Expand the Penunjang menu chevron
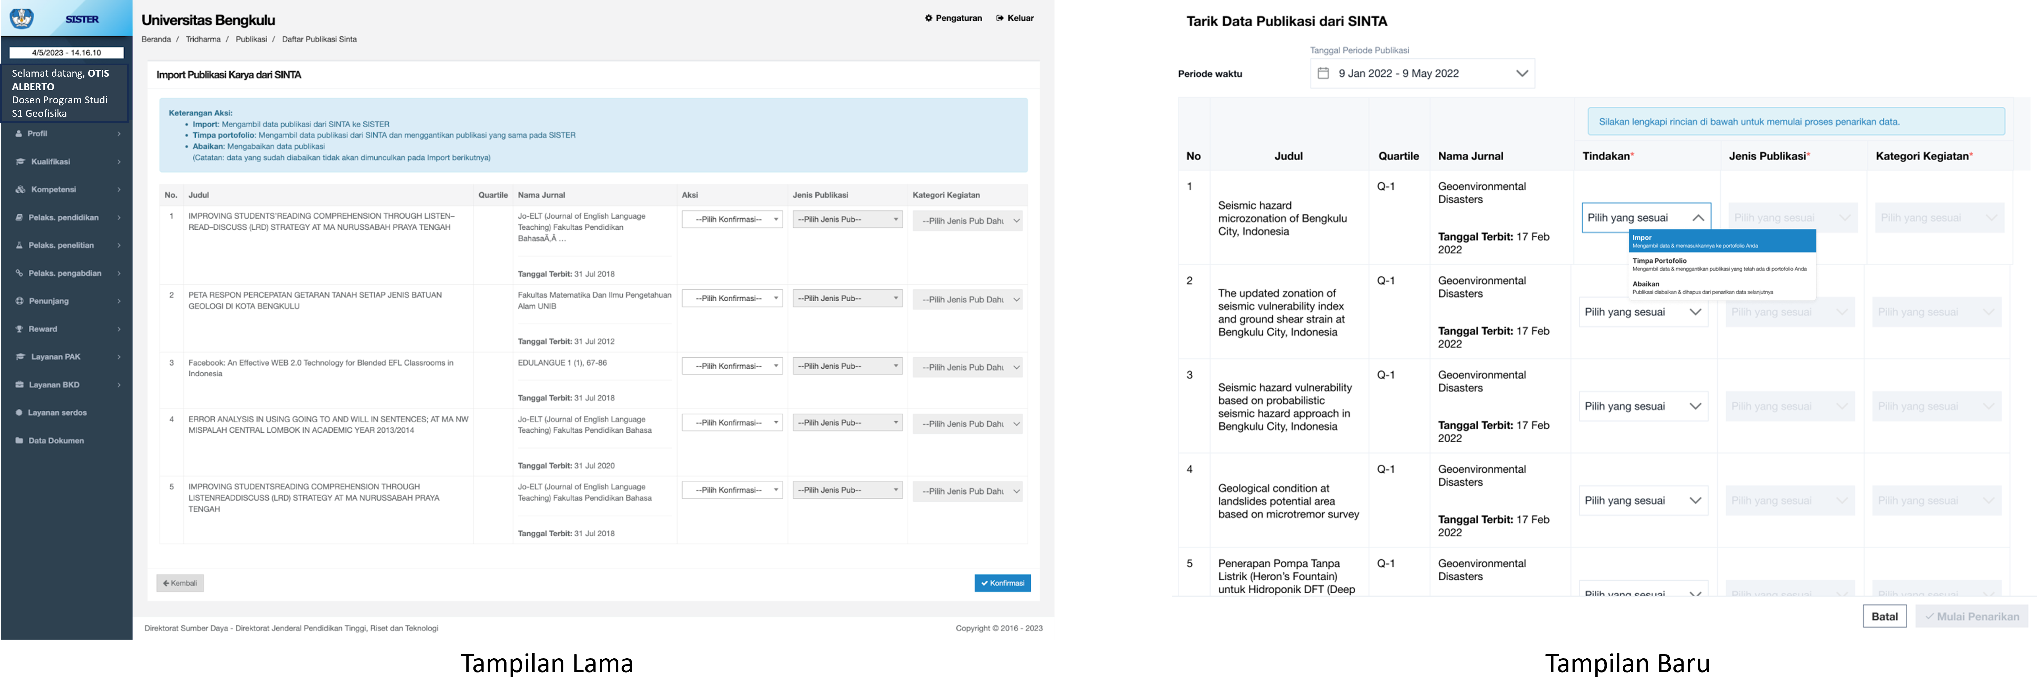This screenshot has width=2037, height=697. (119, 301)
